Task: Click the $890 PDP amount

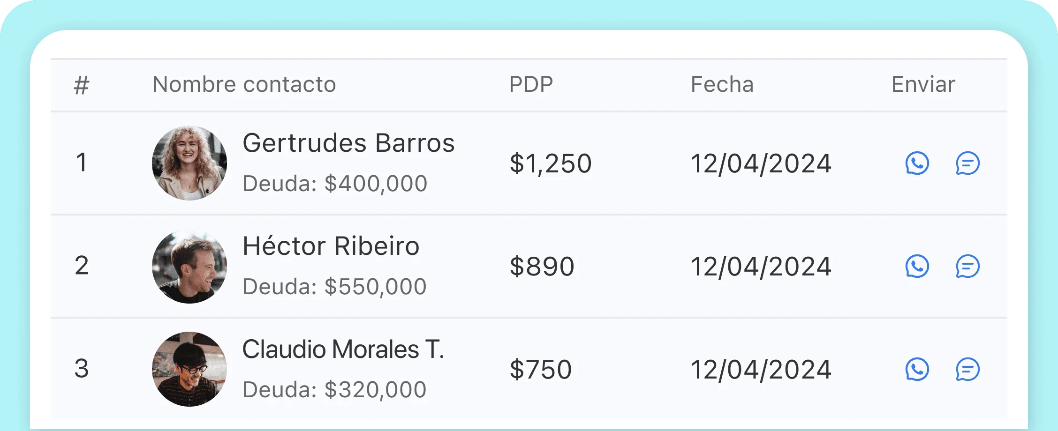Action: tap(542, 267)
